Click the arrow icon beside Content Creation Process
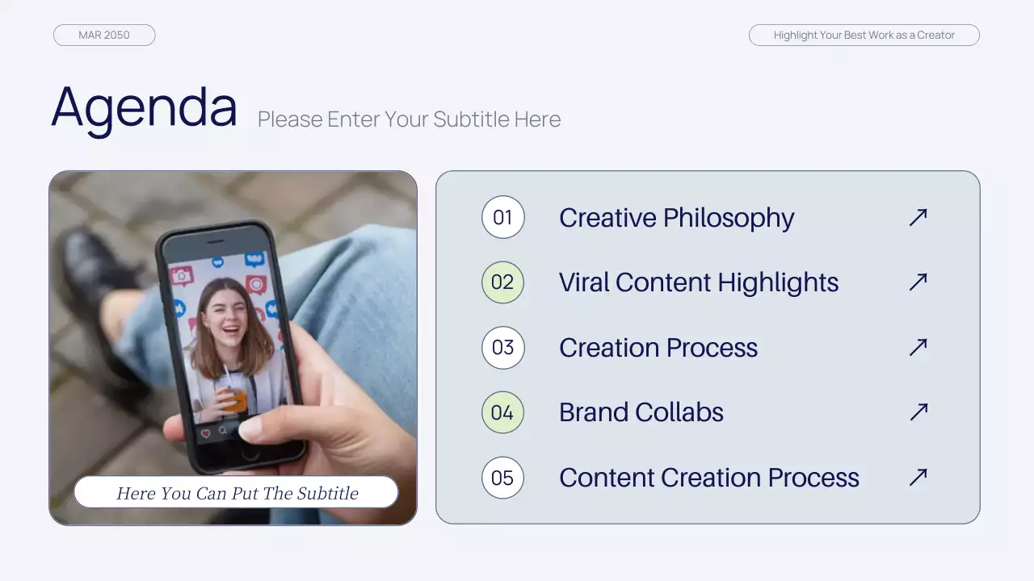 tap(918, 477)
